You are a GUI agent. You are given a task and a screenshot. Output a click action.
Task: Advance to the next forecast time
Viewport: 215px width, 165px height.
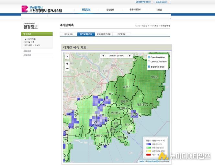pyautogui.click(x=130, y=56)
